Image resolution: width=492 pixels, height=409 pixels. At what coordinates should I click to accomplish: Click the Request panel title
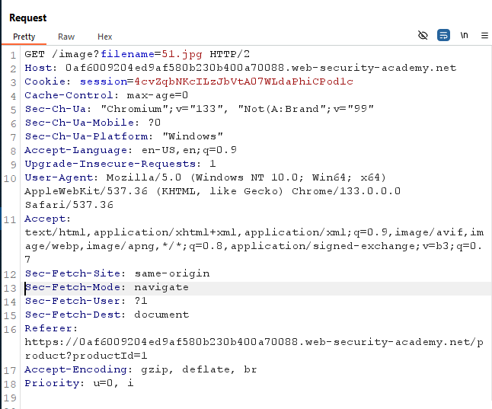point(27,17)
